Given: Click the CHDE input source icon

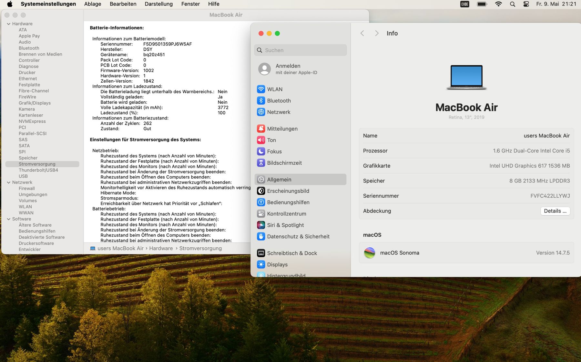Looking at the screenshot, I should pos(465,4).
